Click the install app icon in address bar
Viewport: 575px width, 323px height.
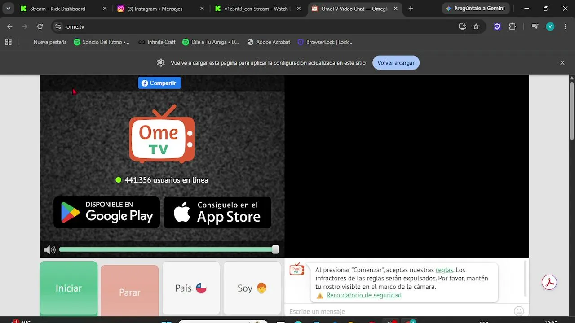(x=462, y=26)
